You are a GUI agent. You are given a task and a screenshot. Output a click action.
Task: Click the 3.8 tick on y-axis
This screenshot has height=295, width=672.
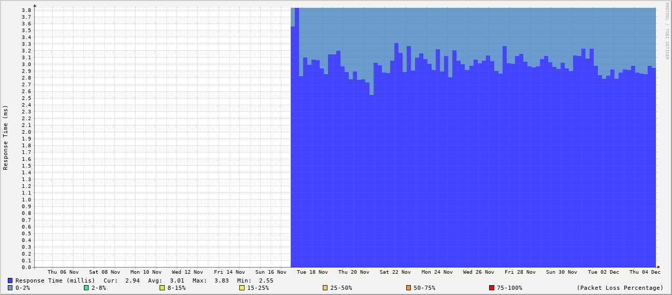[26, 10]
